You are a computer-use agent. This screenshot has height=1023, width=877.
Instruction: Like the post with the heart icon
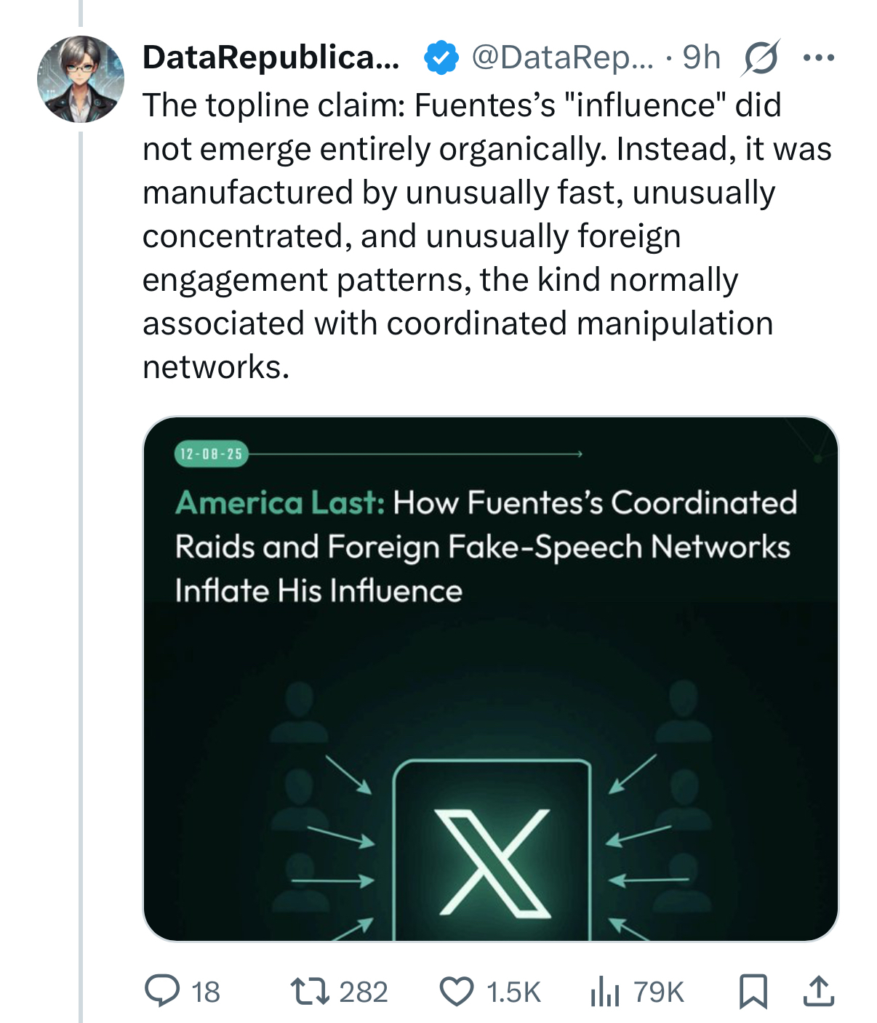click(457, 991)
